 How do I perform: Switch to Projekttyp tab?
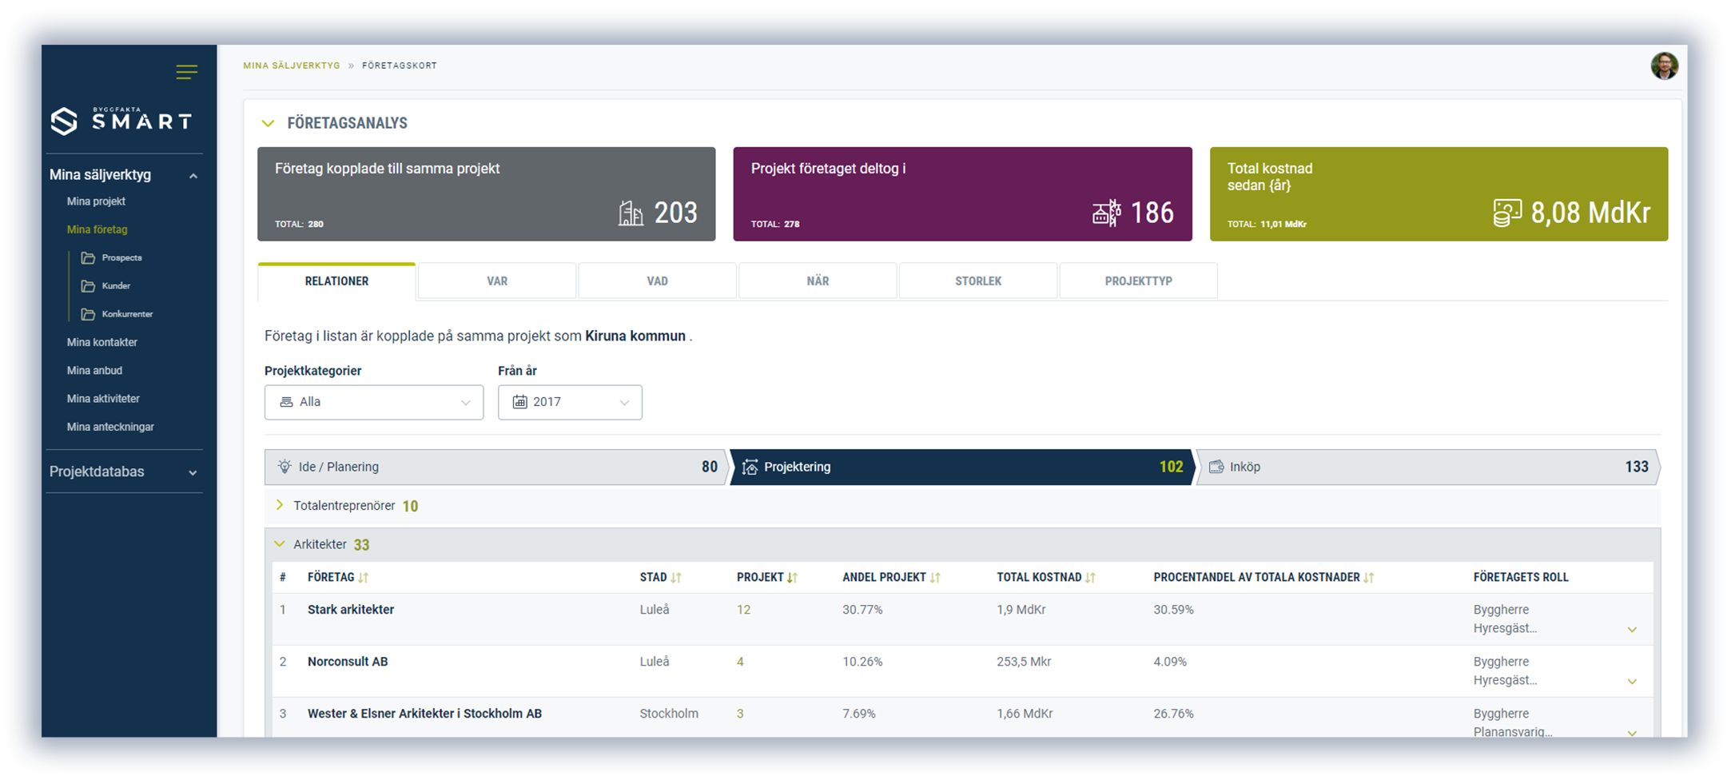pyautogui.click(x=1139, y=281)
